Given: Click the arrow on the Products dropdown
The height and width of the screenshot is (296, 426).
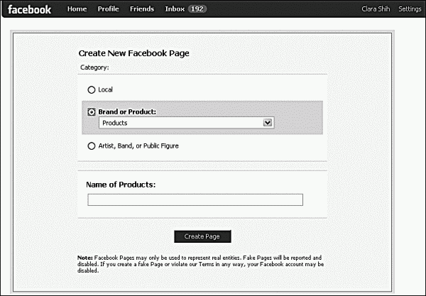Looking at the screenshot, I should pos(268,123).
